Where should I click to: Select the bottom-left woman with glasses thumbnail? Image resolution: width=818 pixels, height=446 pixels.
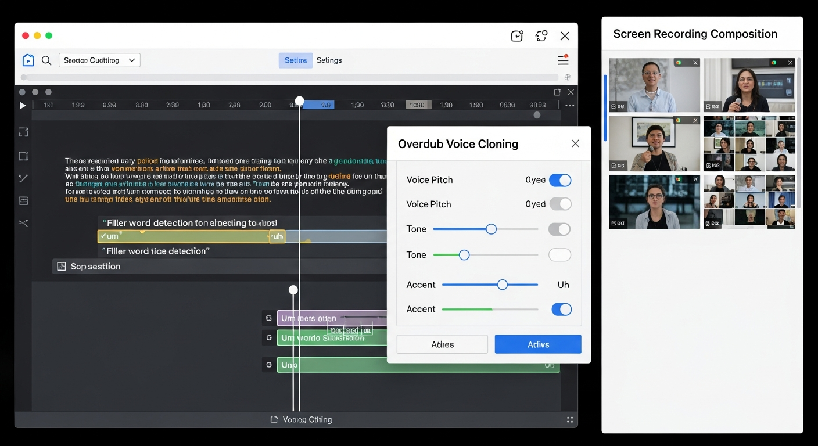click(655, 202)
